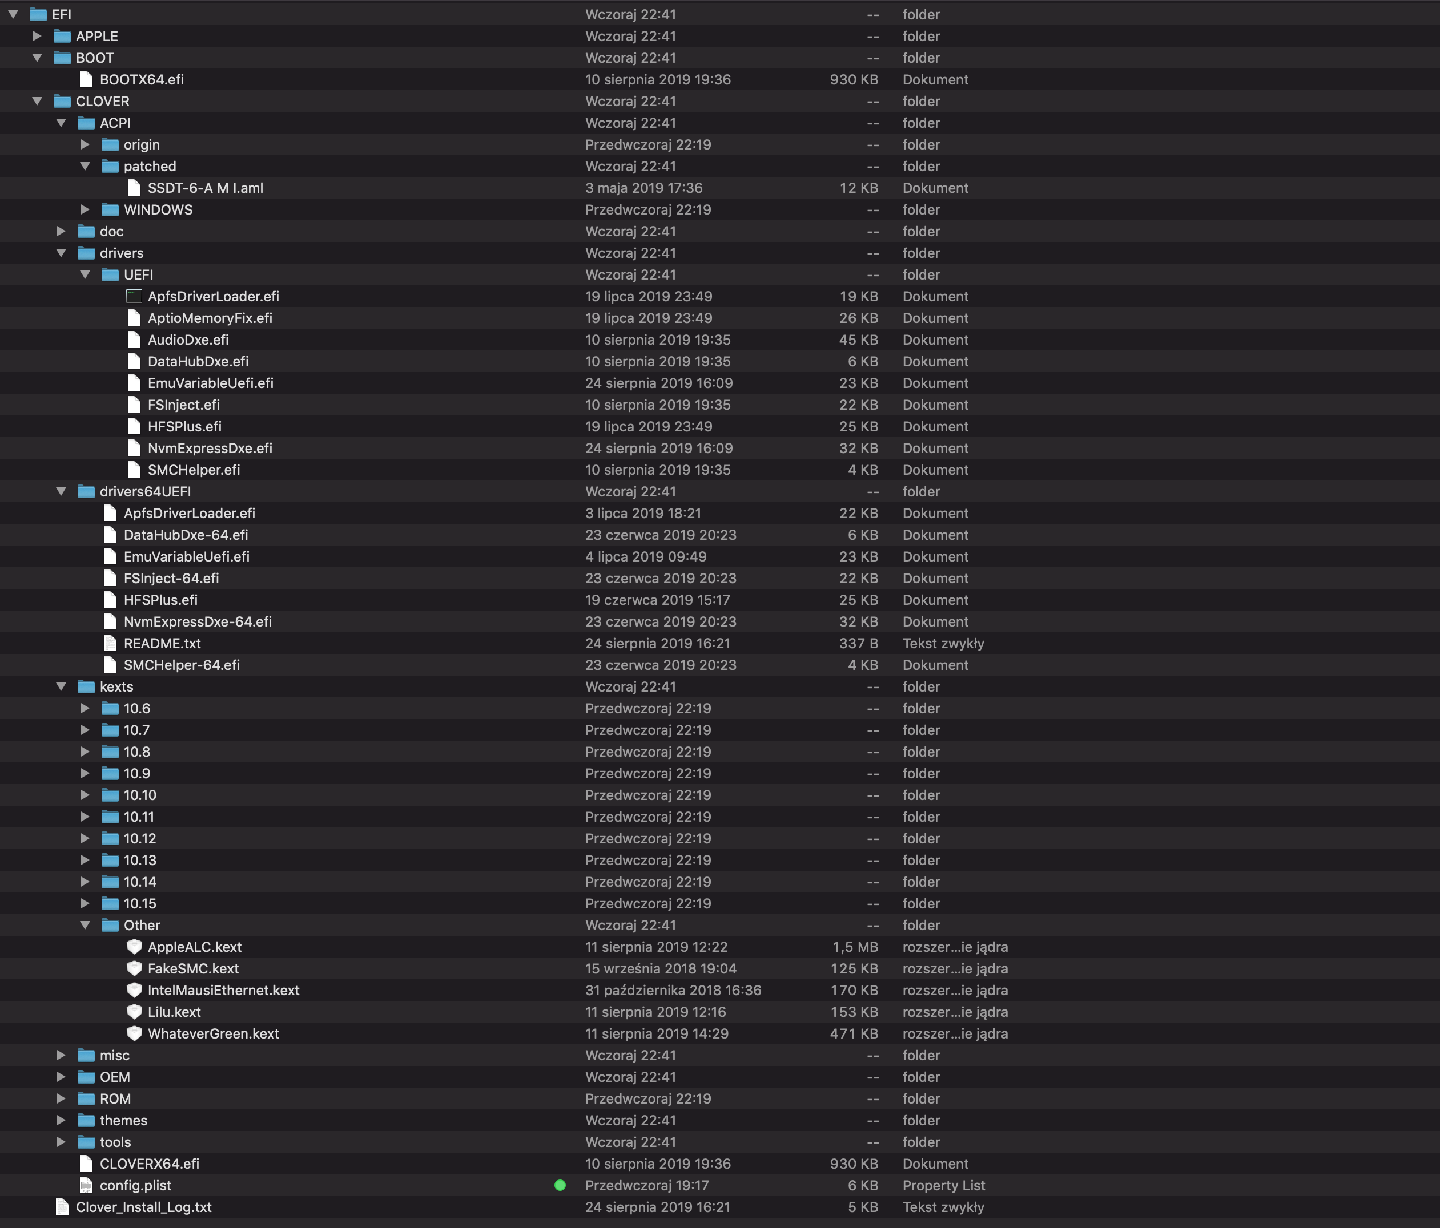The image size is (1440, 1228).
Task: Click the AudioDxe.efi file icon
Action: [134, 340]
